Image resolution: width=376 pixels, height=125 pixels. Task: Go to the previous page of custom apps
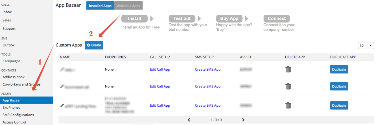pos(189,120)
